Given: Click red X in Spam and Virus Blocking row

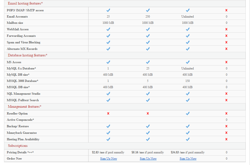Looking at the screenshot, I should [226, 42].
